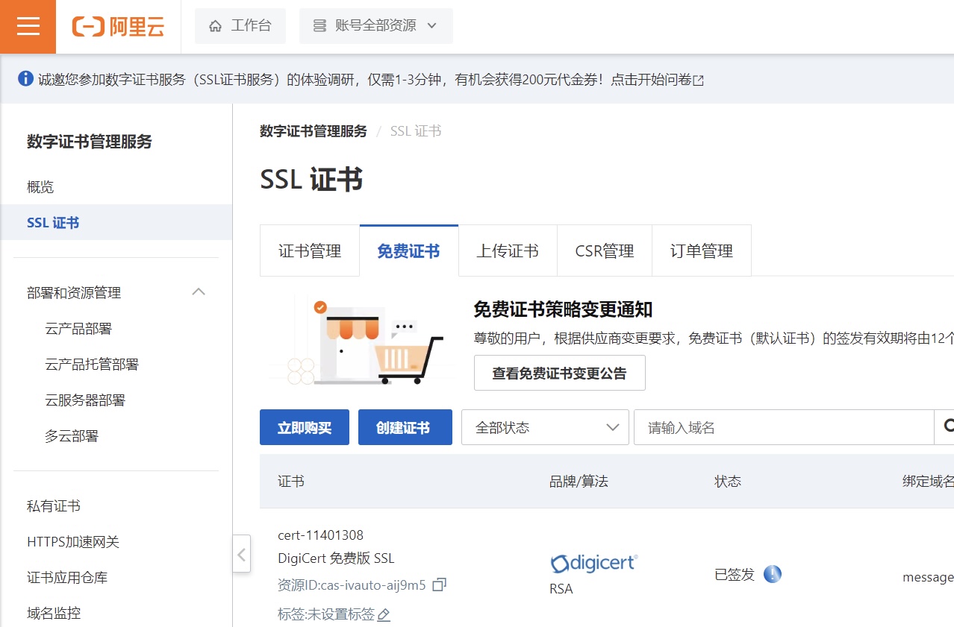
Task: Copy the resource ID cas-ivauto-aij9m5
Action: tap(440, 585)
